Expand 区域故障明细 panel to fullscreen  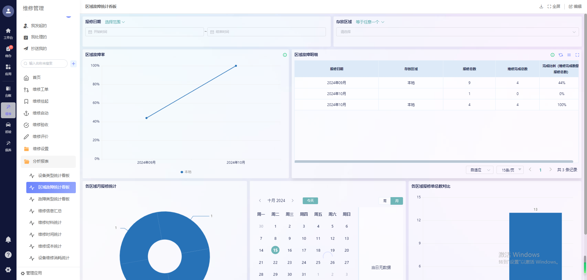pyautogui.click(x=577, y=55)
